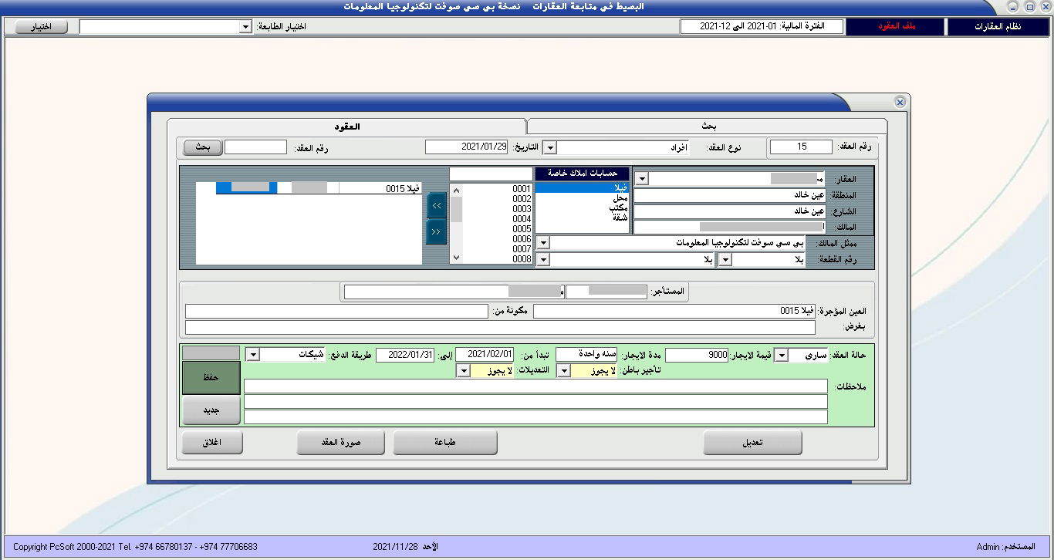Expand the حالة العقد dropdown
The height and width of the screenshot is (560, 1054).
tap(781, 355)
